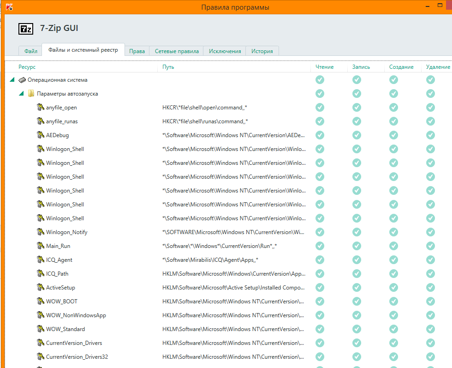Click the registry icon of WOW_Standard
Viewport: 452px width, 368px height.
[41, 329]
